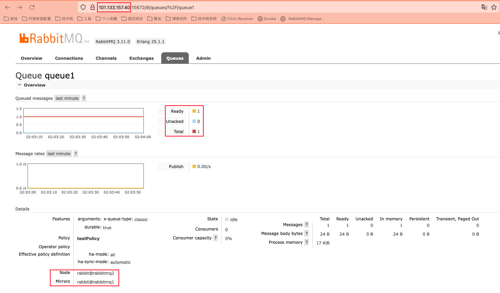Image resolution: width=500 pixels, height=293 pixels.
Task: Click mirror value rabbit@rabbitmq1
Action: click(x=95, y=282)
